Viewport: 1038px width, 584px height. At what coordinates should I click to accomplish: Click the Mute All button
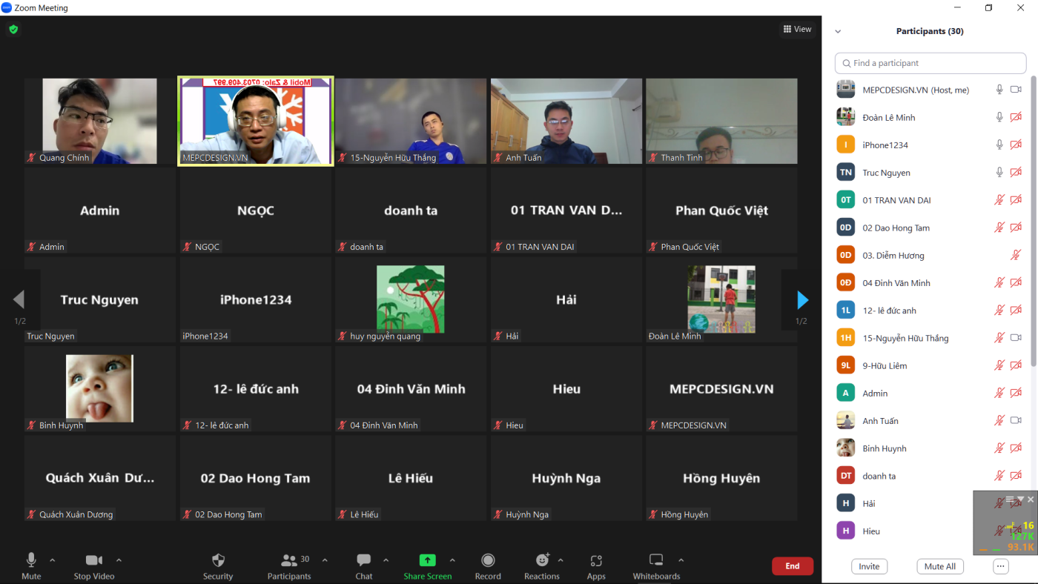click(x=939, y=565)
